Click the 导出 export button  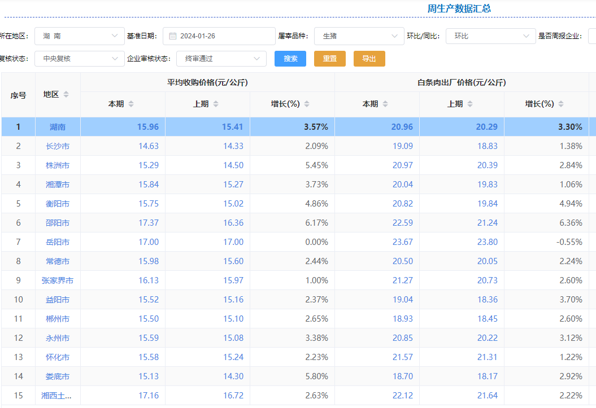[x=369, y=59]
